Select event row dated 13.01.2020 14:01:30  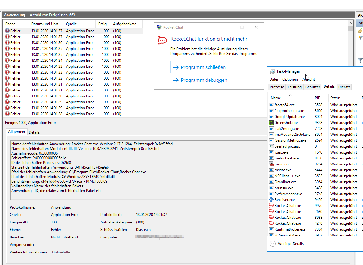(x=73, y=96)
